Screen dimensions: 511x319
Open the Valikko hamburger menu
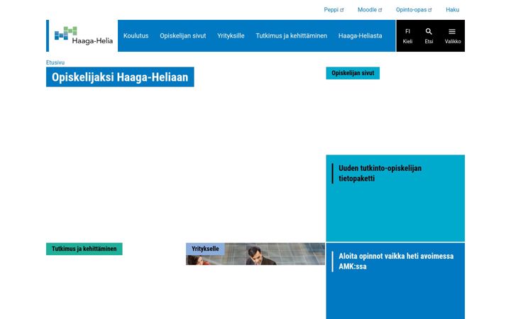pyautogui.click(x=452, y=35)
